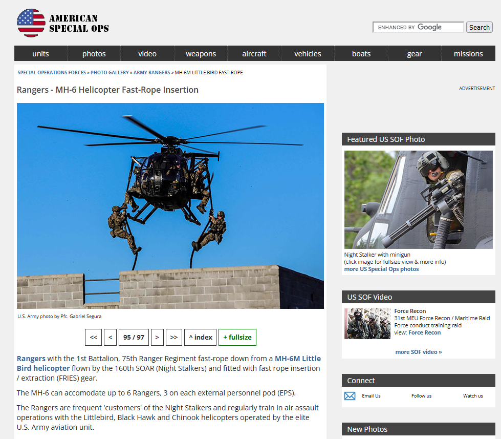Click the Email Us envelope icon

(350, 396)
